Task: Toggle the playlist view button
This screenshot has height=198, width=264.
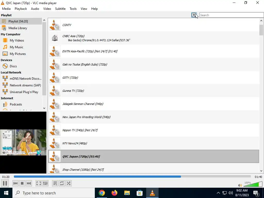Action: click(x=55, y=183)
